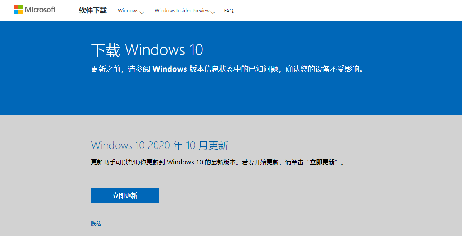Click the arrow icon after Windows Insider Preview
The image size is (462, 236).
point(213,12)
